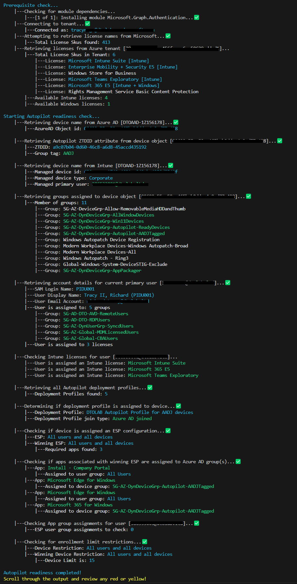Viewport: 297px width, 584px height.
Task: Select group Modern Workplace Devices-All
Action: tap(100, 252)
